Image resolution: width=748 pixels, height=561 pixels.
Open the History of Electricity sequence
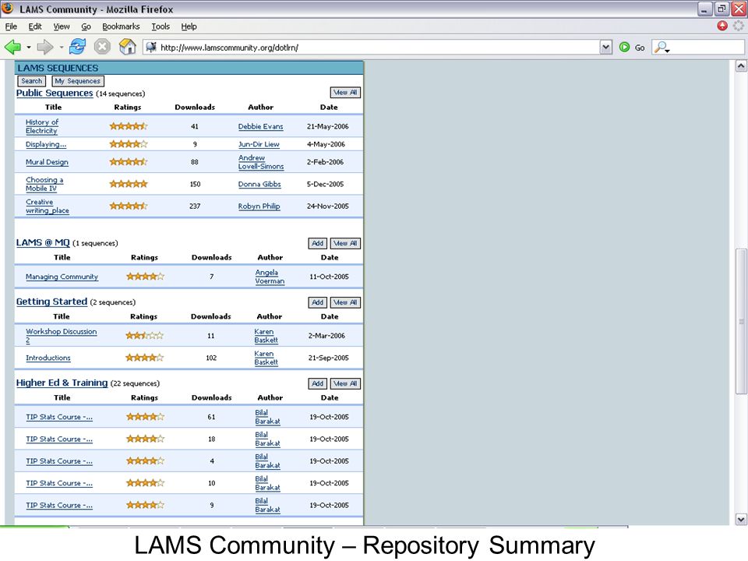click(x=42, y=126)
